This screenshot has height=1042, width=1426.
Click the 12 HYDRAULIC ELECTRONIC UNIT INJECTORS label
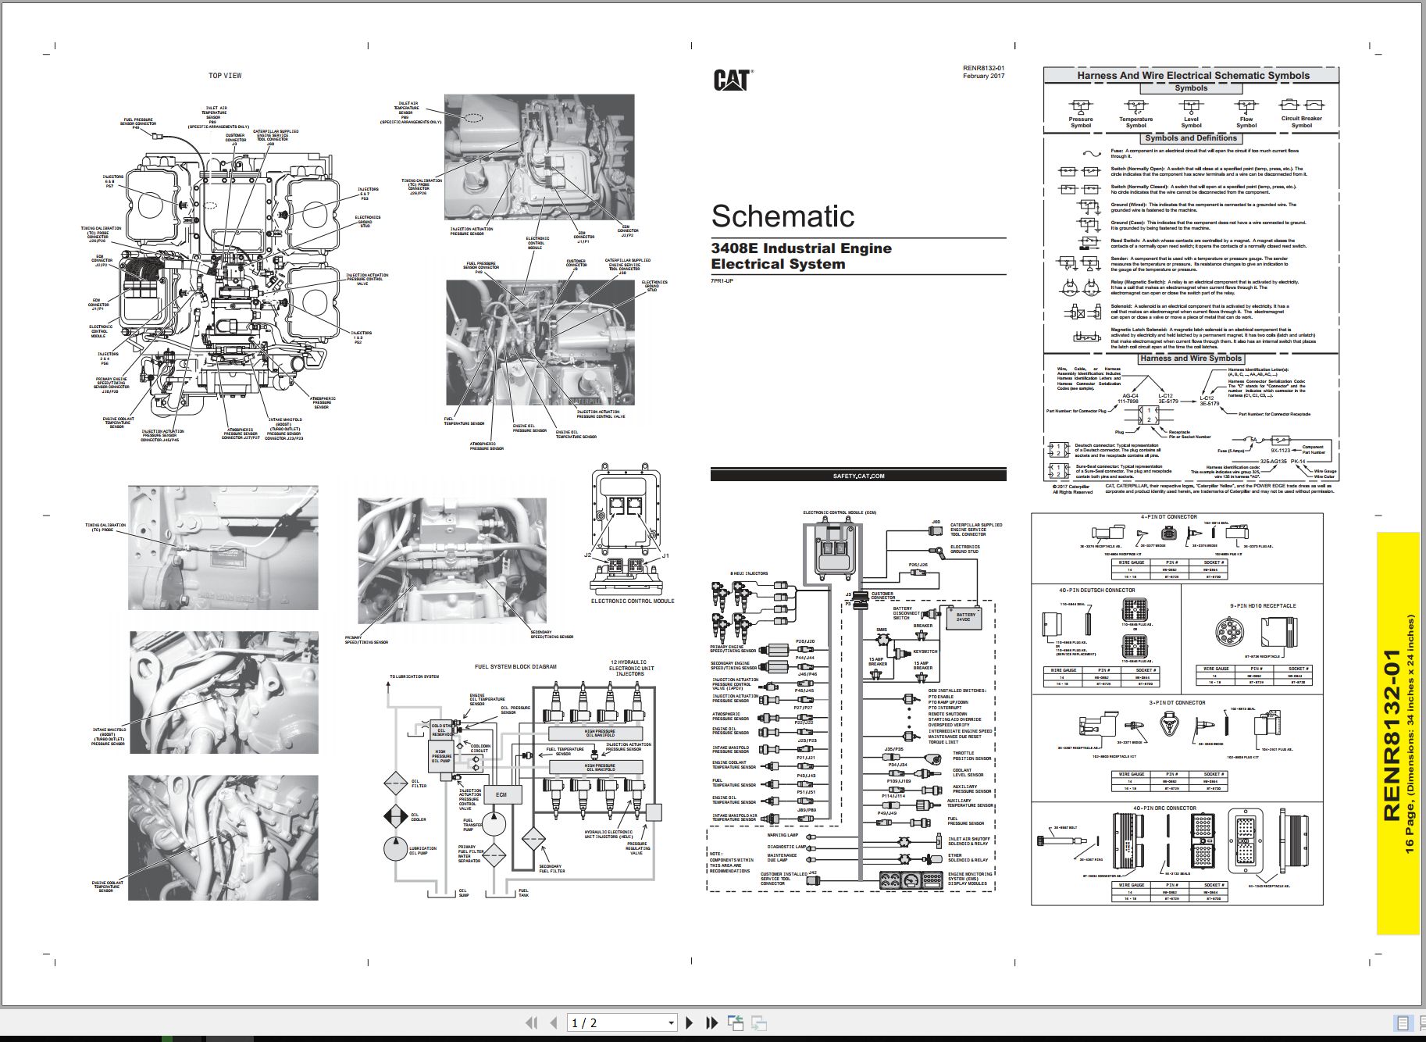click(631, 668)
